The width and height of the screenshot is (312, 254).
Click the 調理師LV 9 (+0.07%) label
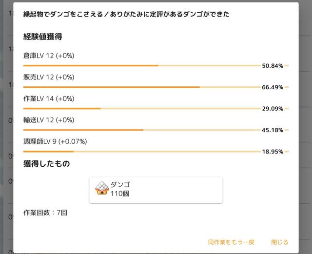click(55, 141)
